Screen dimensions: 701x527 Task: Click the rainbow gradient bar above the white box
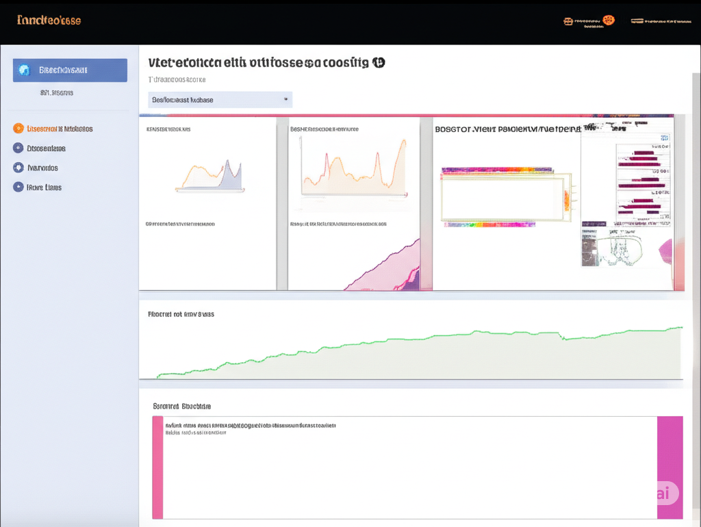(x=497, y=170)
